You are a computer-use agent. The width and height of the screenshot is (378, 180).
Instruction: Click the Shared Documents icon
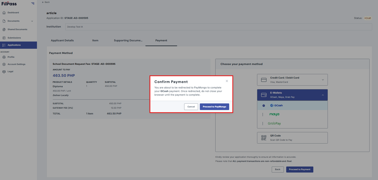click(x=4, y=30)
